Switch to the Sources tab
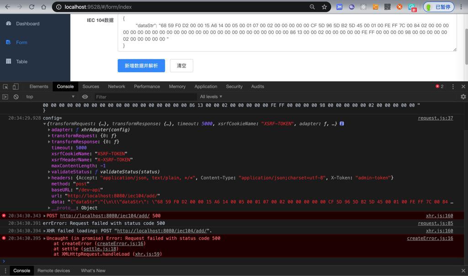The height and width of the screenshot is (276, 468). [x=91, y=86]
